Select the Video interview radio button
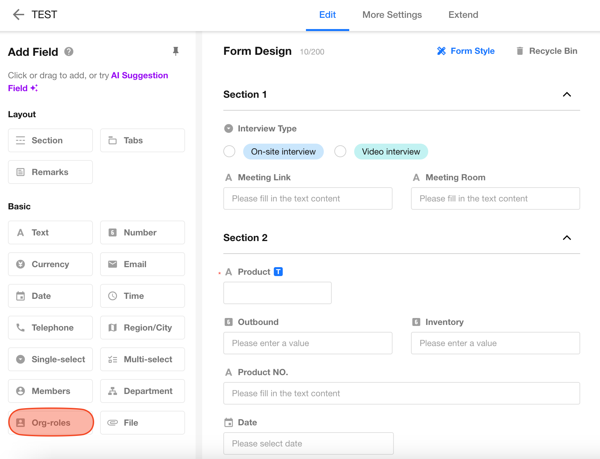Viewport: 600px width, 459px height. (340, 152)
